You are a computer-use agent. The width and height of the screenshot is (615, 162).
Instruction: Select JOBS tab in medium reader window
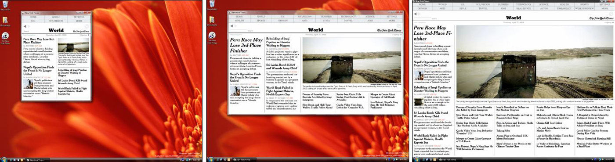click(x=370, y=21)
